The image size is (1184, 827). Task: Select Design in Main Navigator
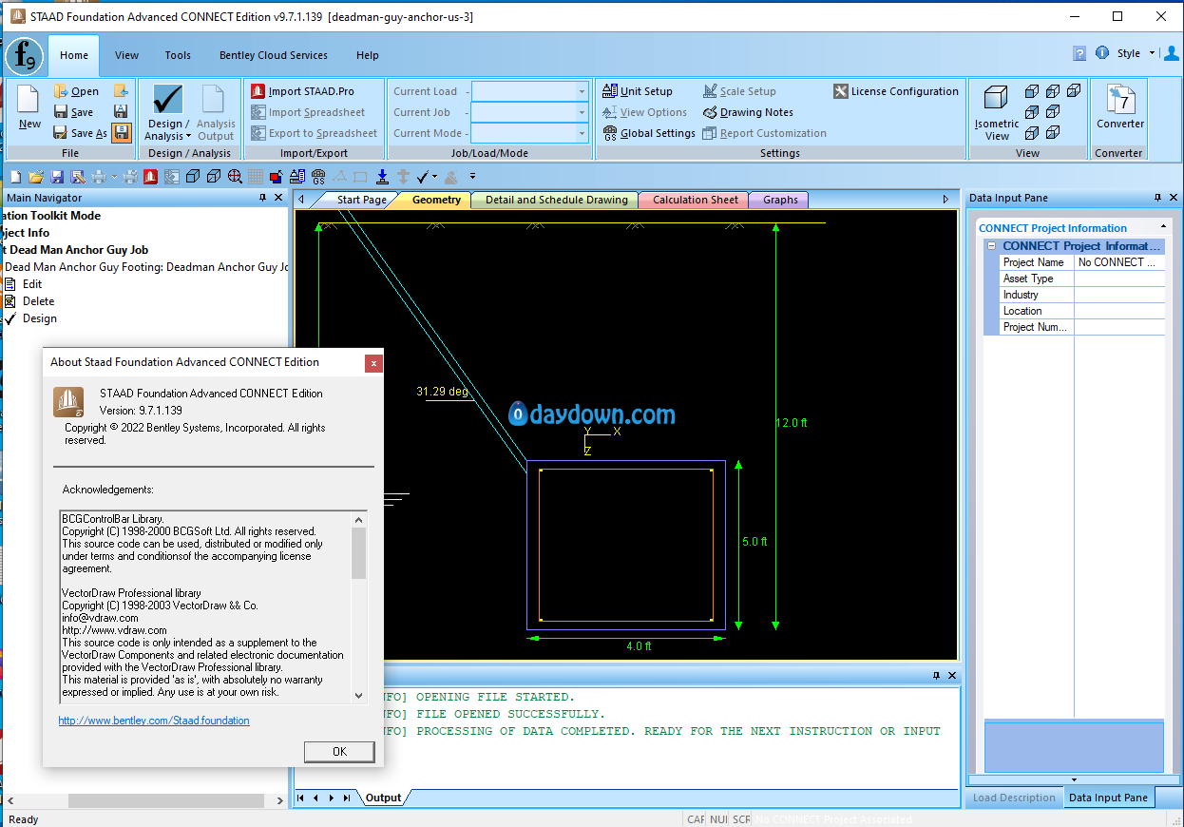click(x=40, y=318)
